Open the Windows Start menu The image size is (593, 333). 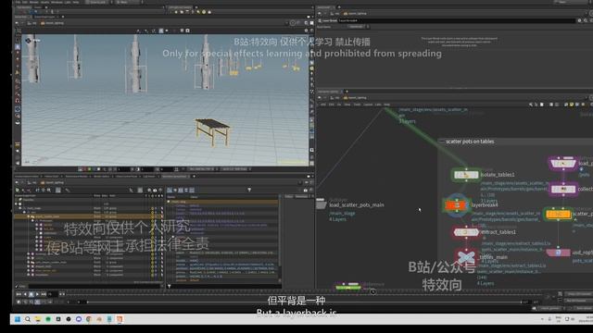coord(18,319)
